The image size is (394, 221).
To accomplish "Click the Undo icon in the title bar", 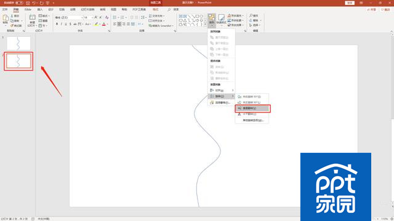I will pos(34,3).
